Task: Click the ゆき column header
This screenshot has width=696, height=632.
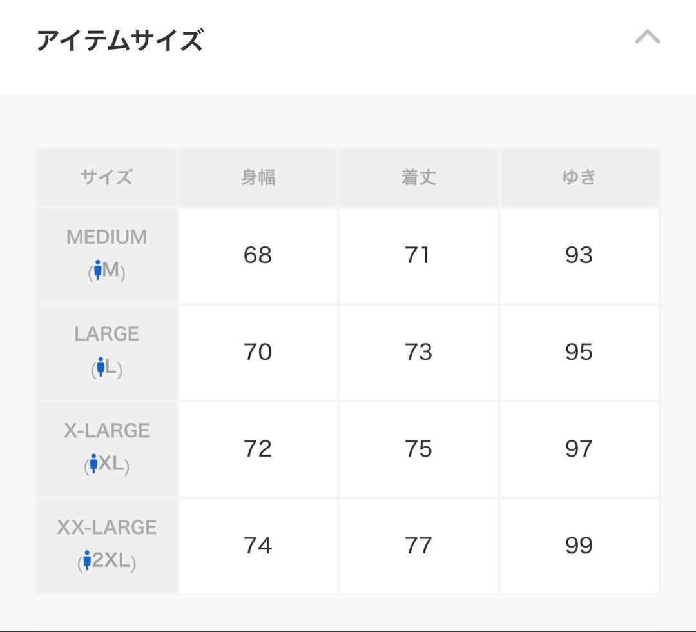Action: point(579,177)
